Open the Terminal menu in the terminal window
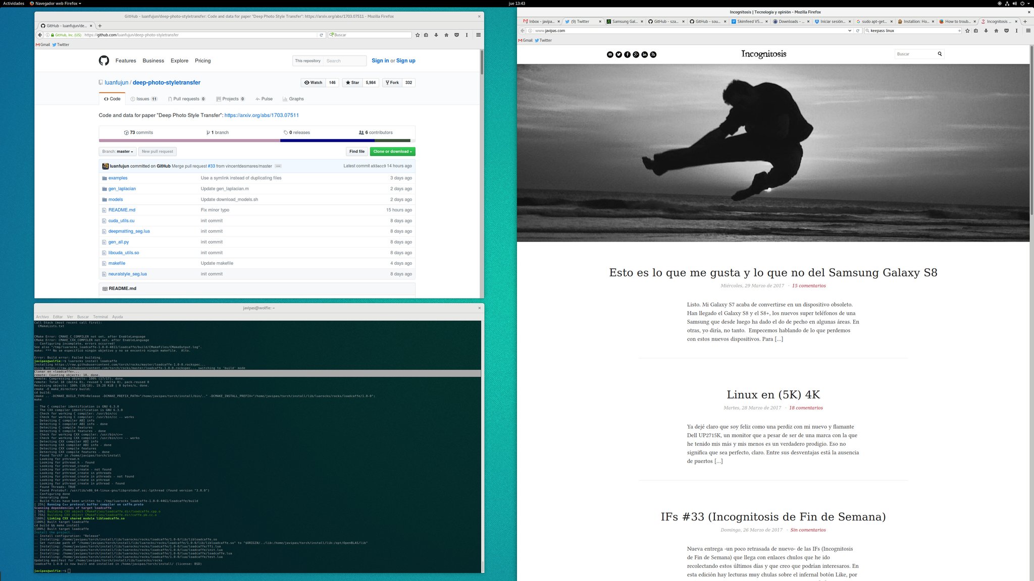Screen dimensions: 1034x581 [x=100, y=317]
